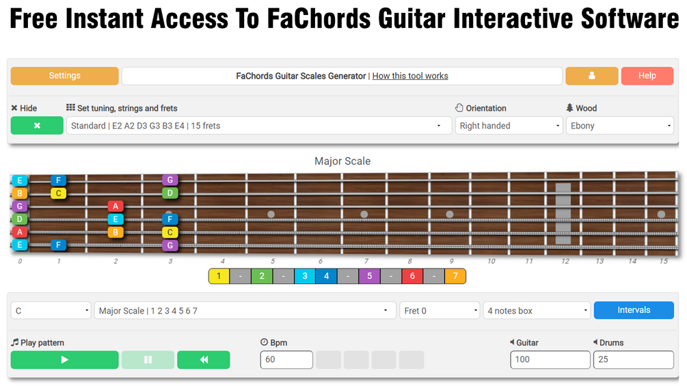Click the 'Major Scale' fretboard title
Screen dimensions: 687x386
(342, 161)
